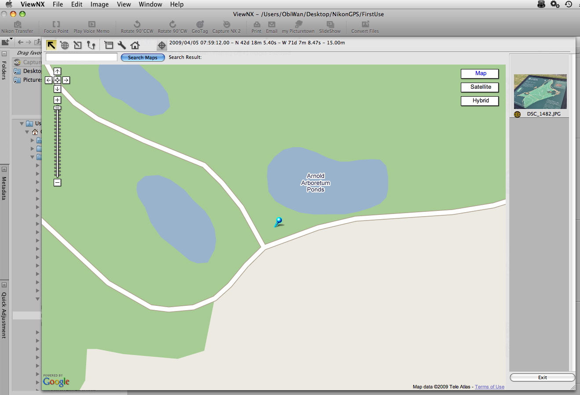Open the wrench settings tool

click(122, 45)
